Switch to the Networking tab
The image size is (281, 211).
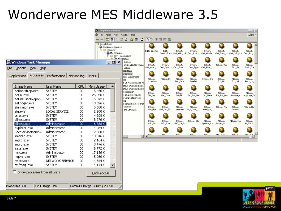tap(76, 76)
